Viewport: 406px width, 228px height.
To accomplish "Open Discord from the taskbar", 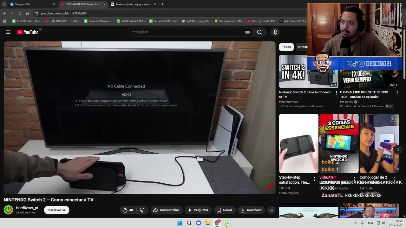I will pyautogui.click(x=199, y=223).
